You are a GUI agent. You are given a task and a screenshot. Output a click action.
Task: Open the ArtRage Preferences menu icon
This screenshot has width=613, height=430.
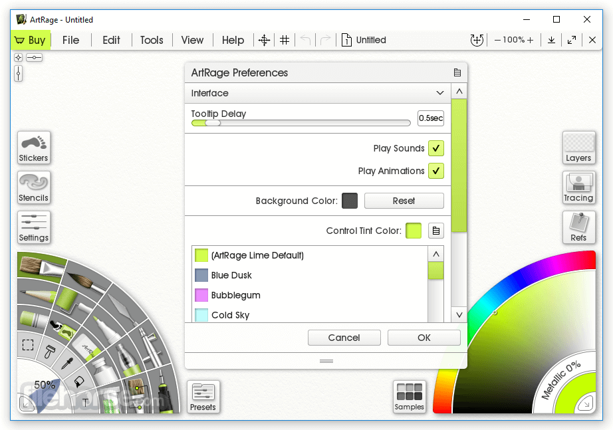[x=457, y=72]
